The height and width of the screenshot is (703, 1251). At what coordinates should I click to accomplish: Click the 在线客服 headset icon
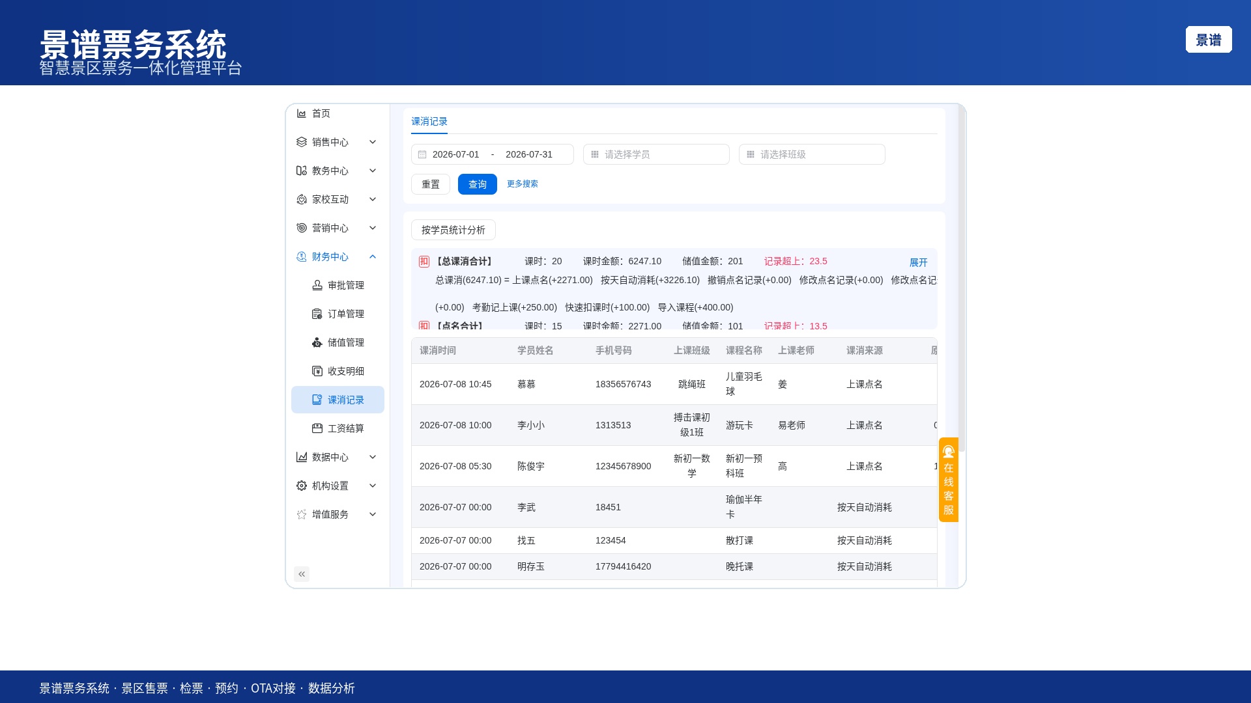pos(949,452)
